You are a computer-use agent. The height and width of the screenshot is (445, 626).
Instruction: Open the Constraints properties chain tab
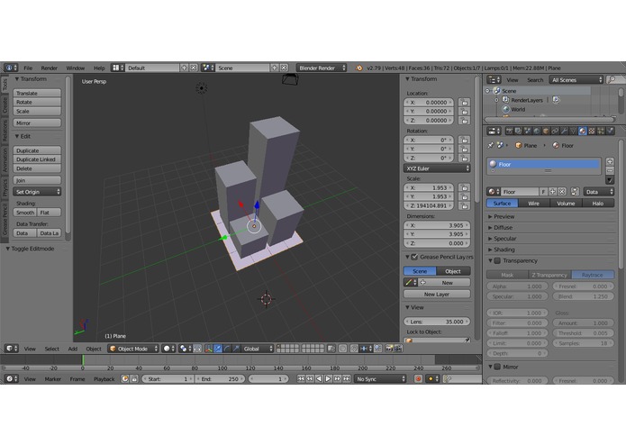click(x=555, y=131)
